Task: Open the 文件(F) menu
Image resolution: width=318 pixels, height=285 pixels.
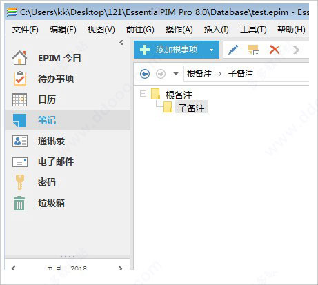Action: coord(26,30)
